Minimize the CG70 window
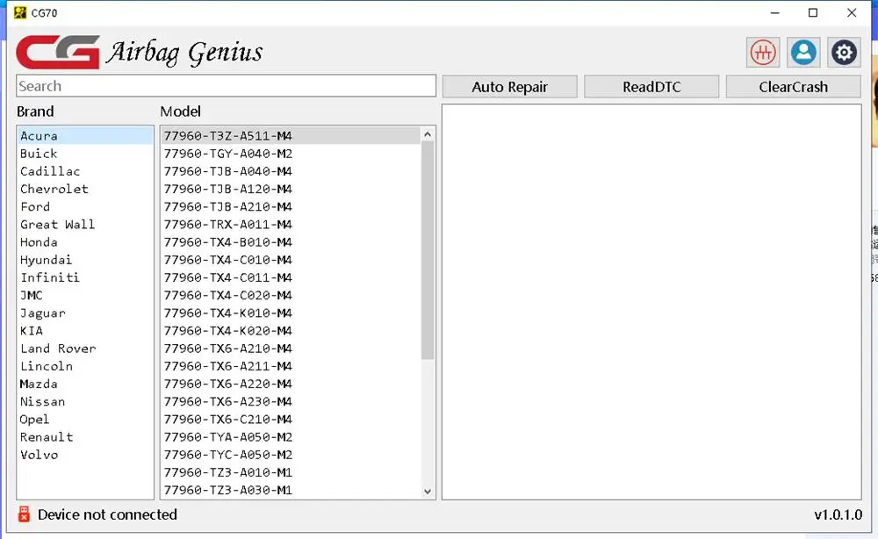The width and height of the screenshot is (878, 539). coord(775,12)
